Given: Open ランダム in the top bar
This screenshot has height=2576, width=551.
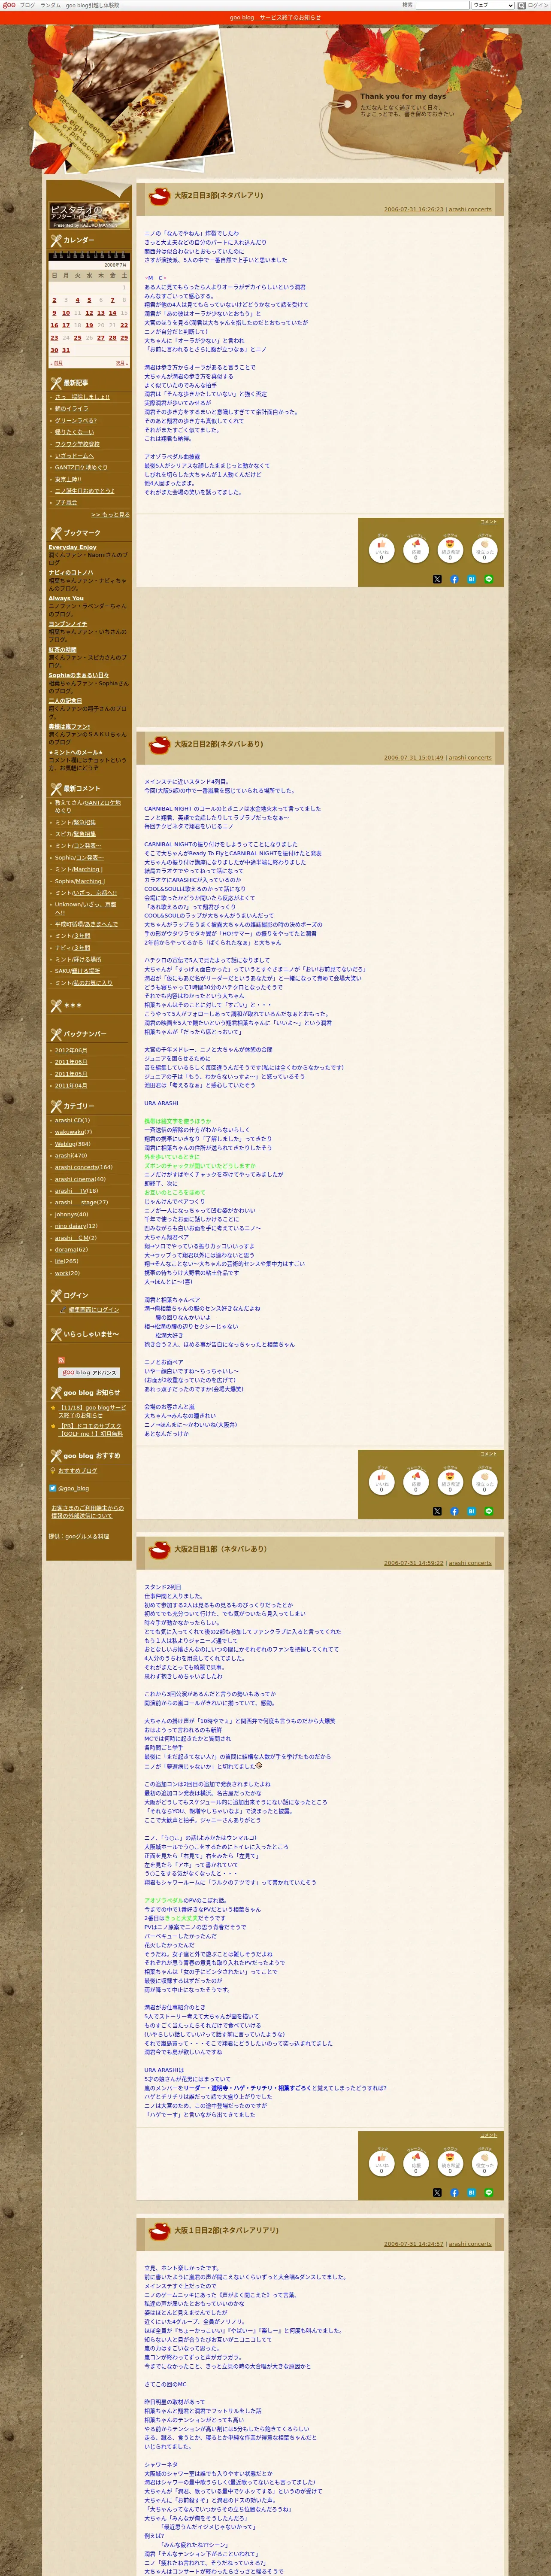Looking at the screenshot, I should point(50,5).
